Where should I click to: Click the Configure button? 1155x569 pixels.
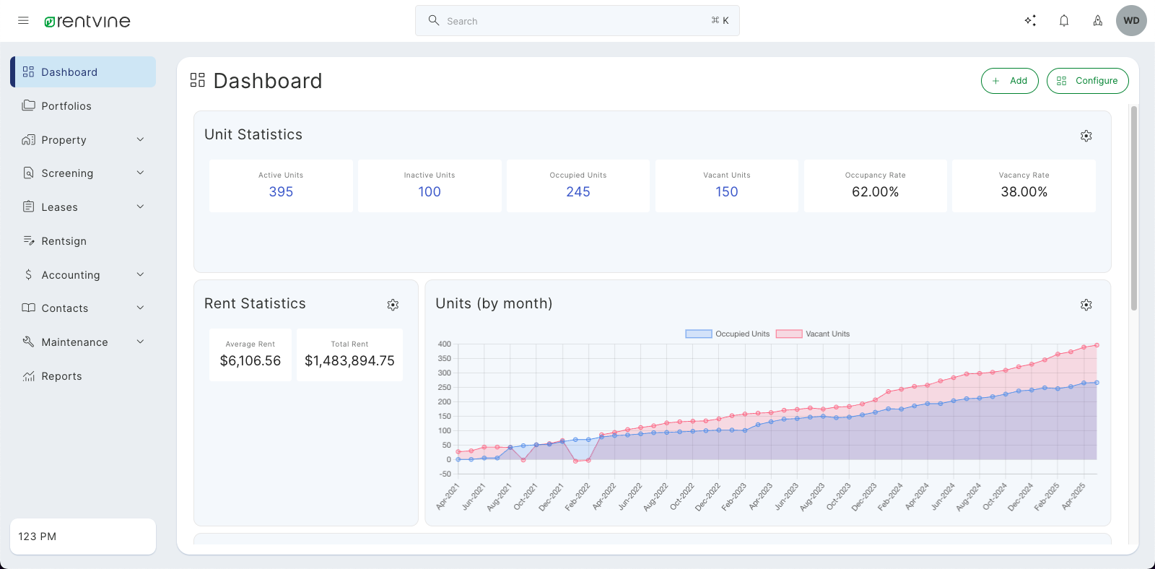point(1087,81)
